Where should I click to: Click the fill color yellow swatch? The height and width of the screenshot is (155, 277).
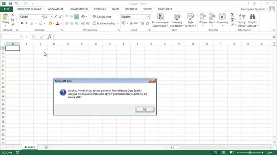(x=50, y=23)
